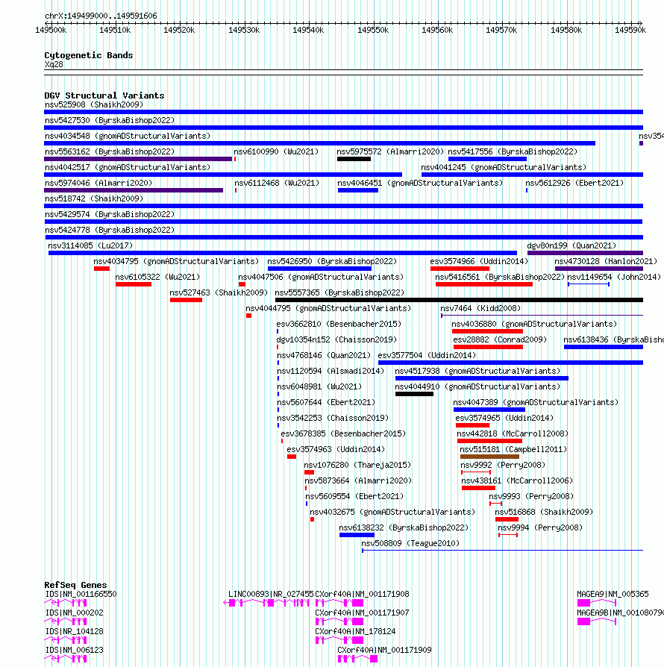Open dgv10354n152 (Chaisson2019) label

point(336,340)
